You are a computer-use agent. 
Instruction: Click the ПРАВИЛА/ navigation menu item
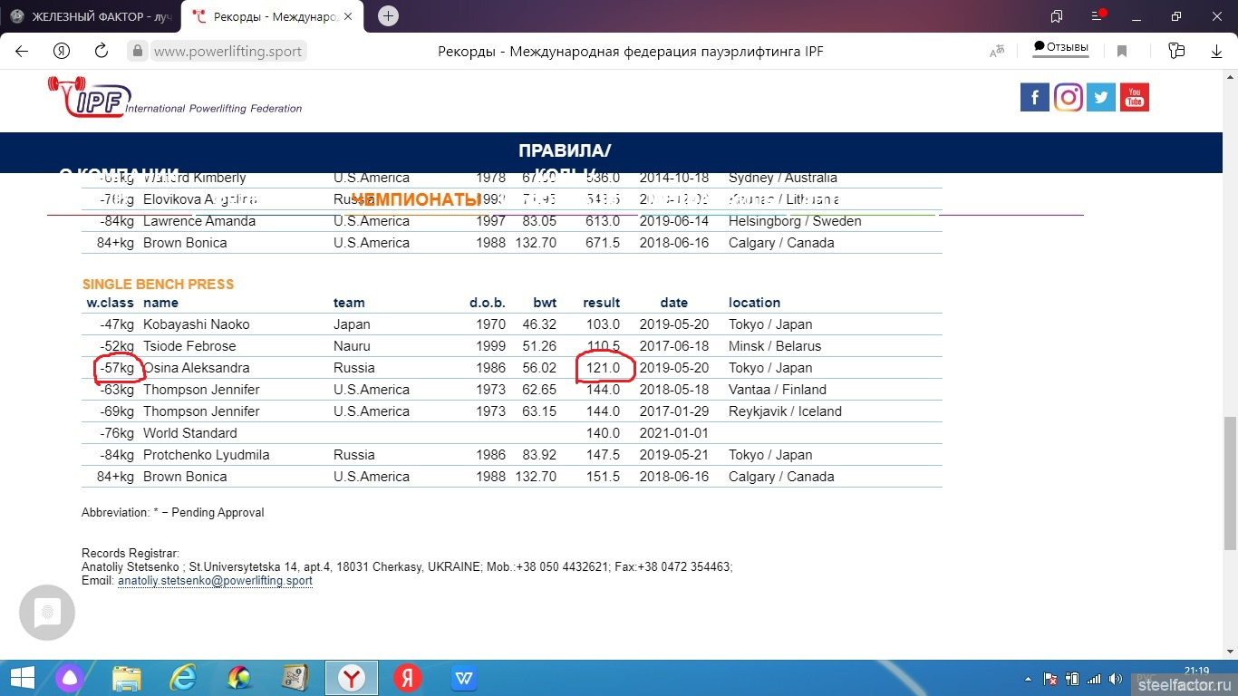(x=565, y=151)
